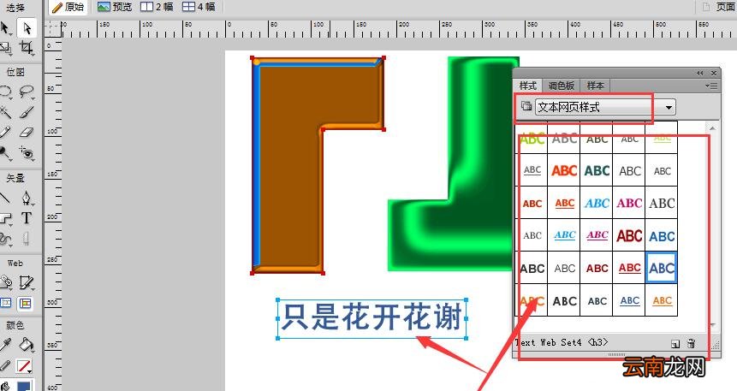Select the Rectangle shape tool
Viewport: 737px width, 391px height.
(6, 218)
